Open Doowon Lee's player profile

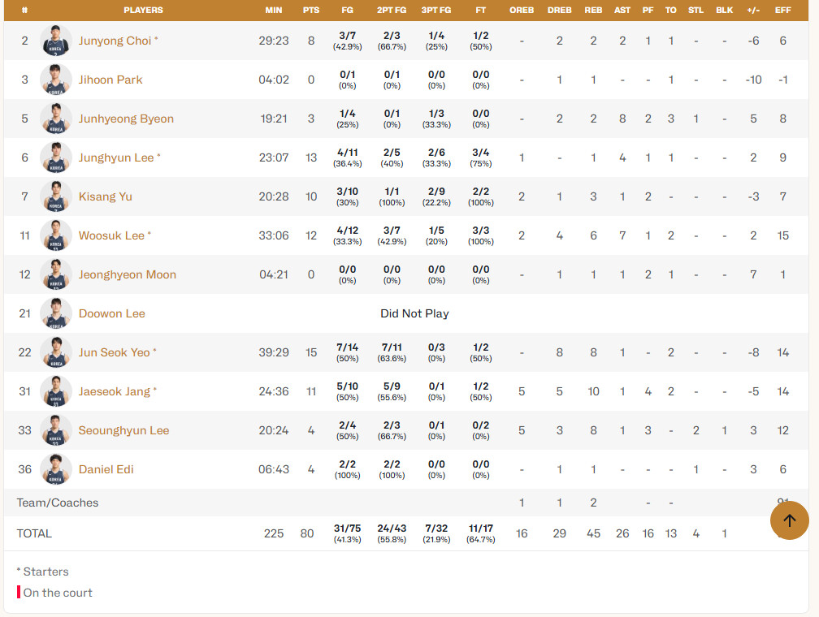[x=112, y=313]
